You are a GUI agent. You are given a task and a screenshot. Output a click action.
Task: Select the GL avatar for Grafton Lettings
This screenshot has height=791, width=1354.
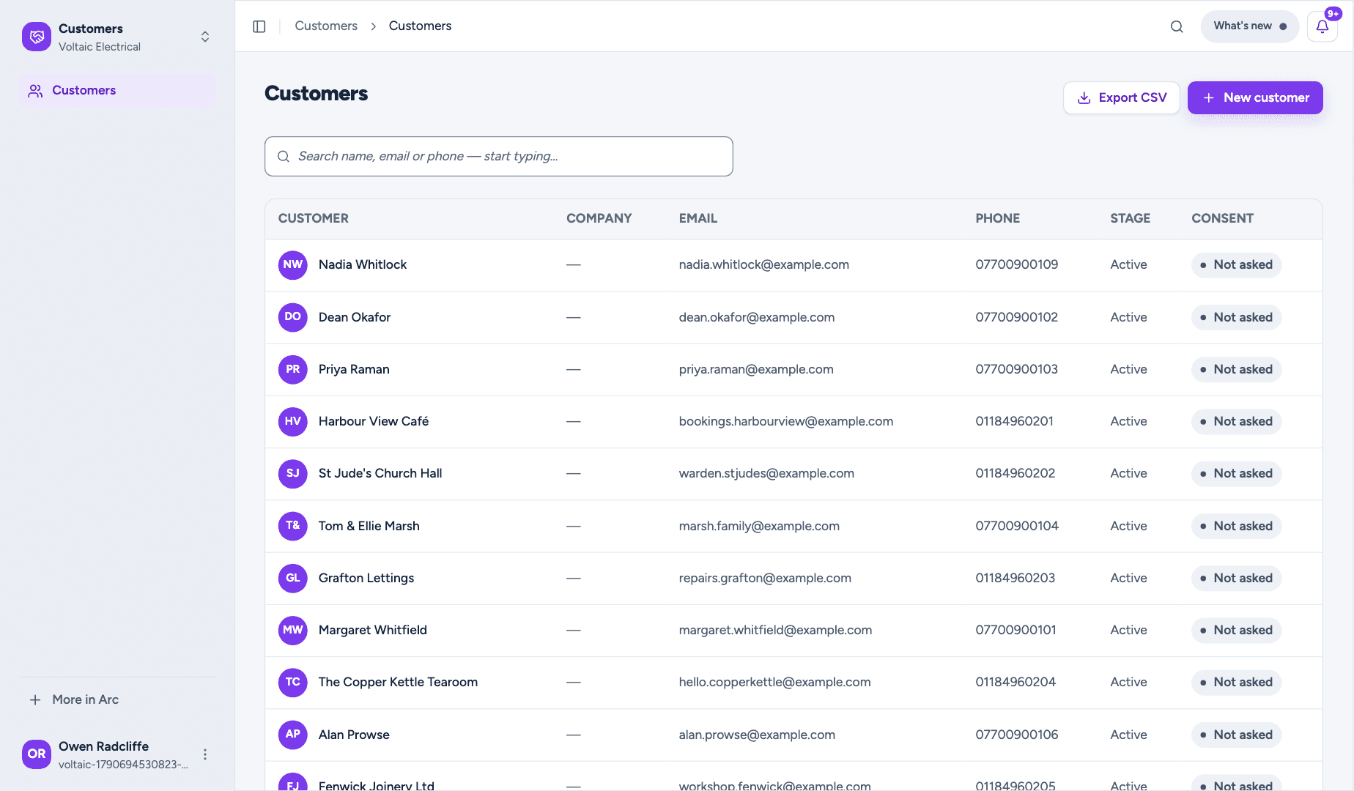tap(293, 578)
